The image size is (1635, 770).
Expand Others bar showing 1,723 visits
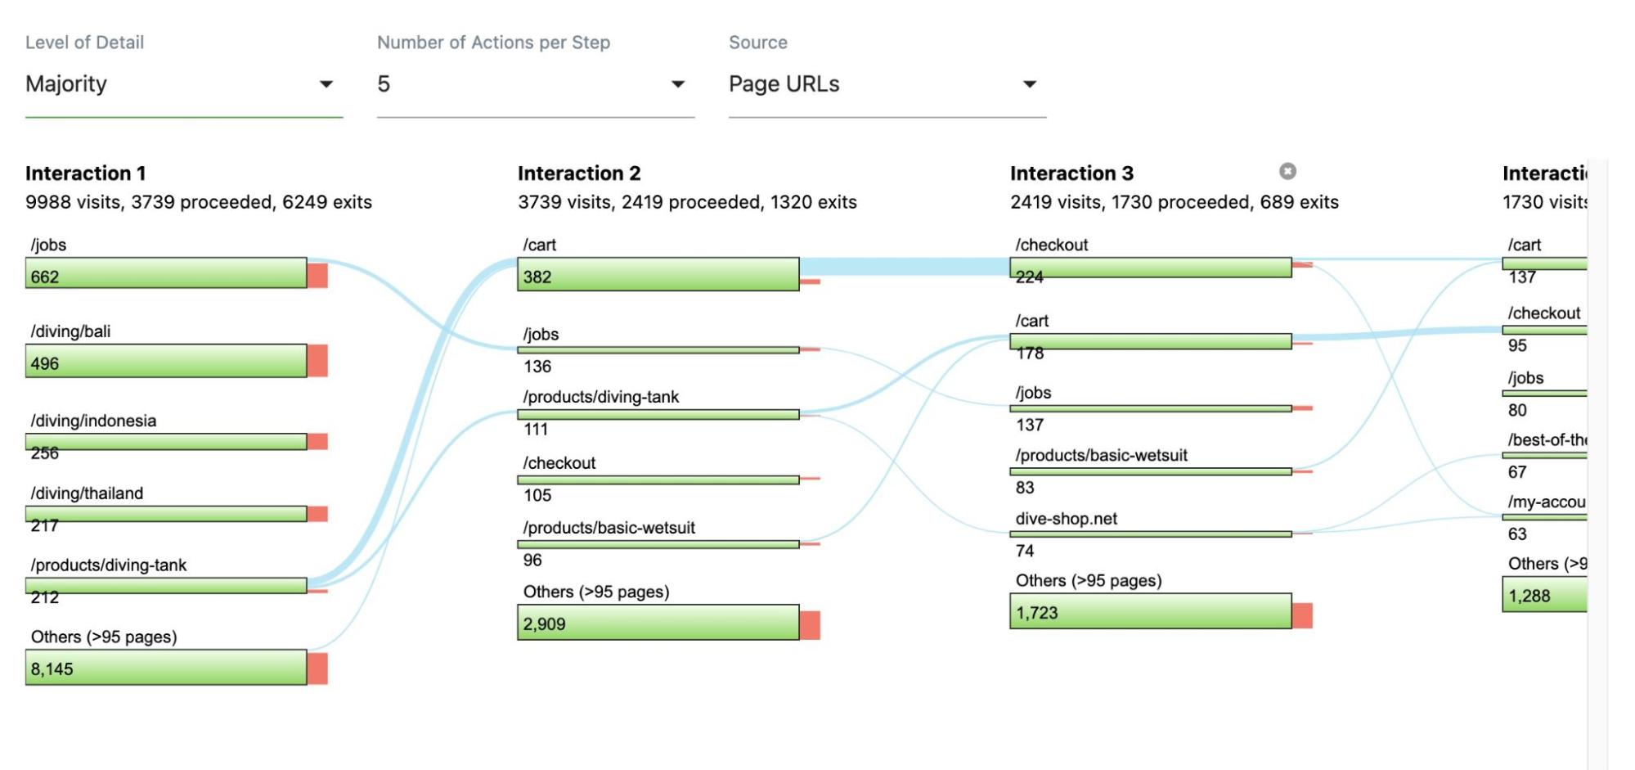click(1150, 611)
